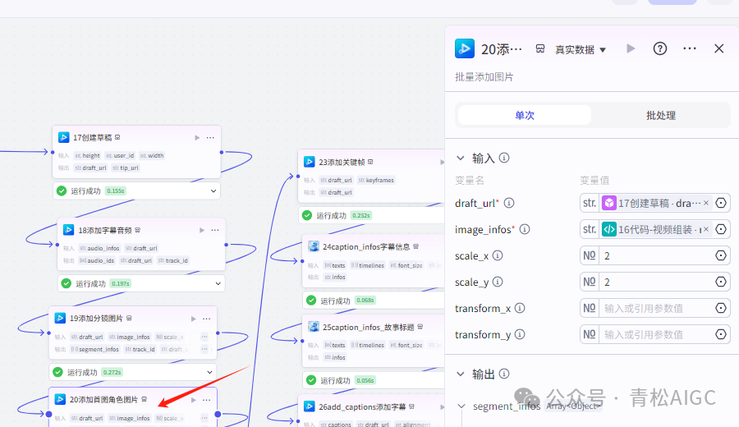739x427 pixels.
Task: Open the side panel more options menu
Action: pyautogui.click(x=690, y=48)
